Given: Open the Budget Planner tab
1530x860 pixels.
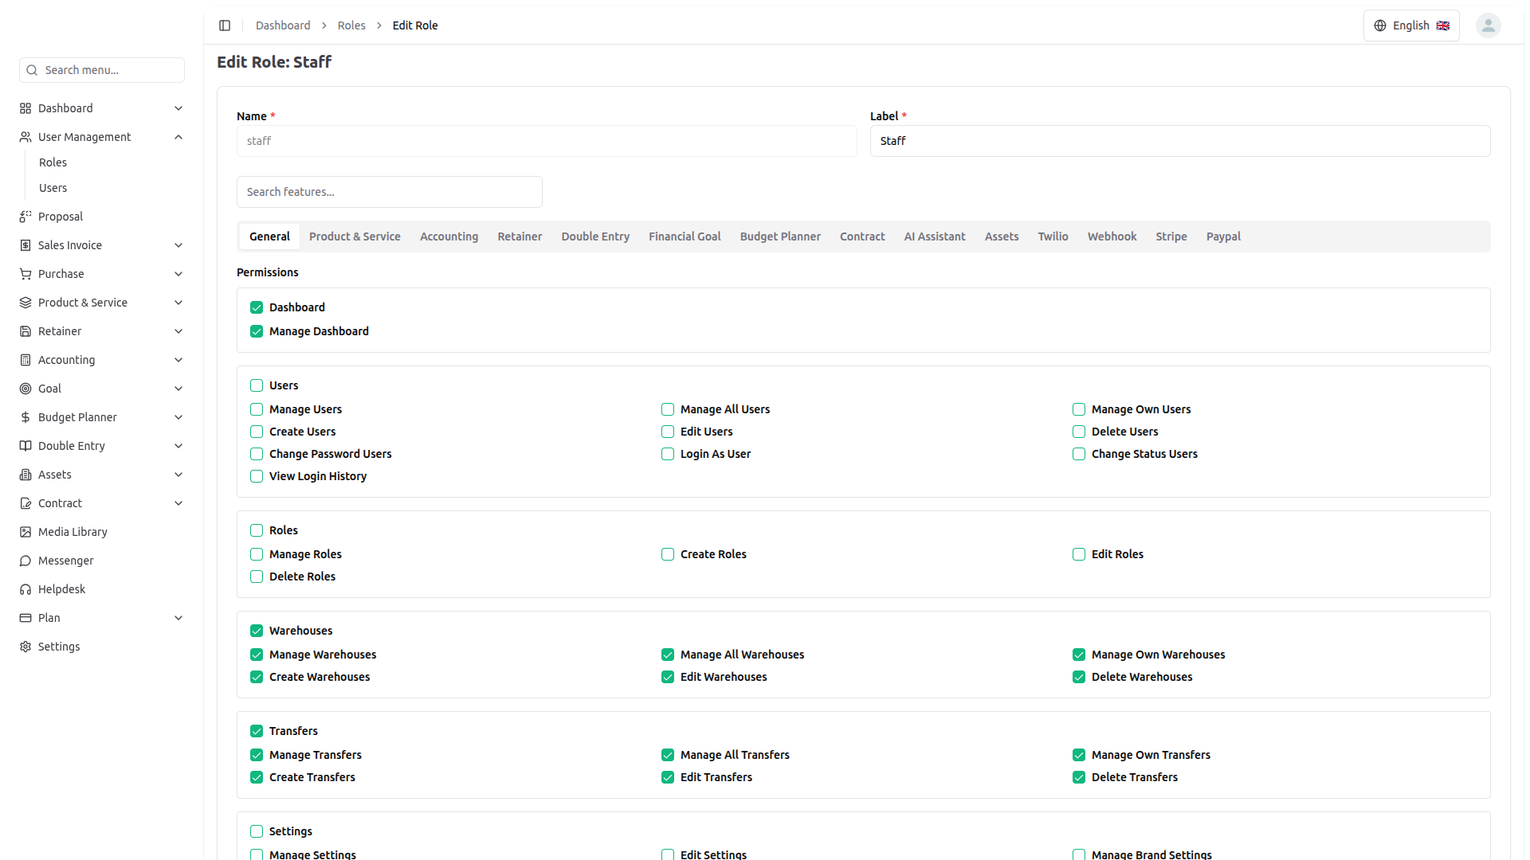Looking at the screenshot, I should click(779, 236).
